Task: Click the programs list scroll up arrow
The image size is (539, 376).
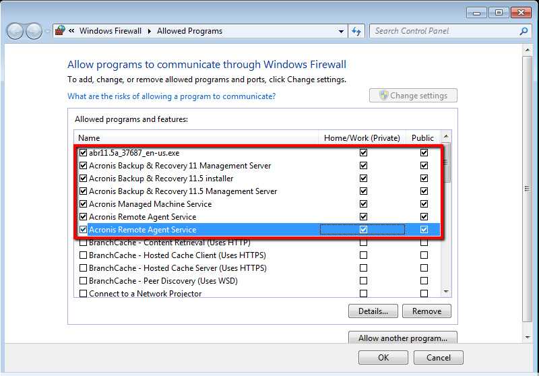Action: 446,136
